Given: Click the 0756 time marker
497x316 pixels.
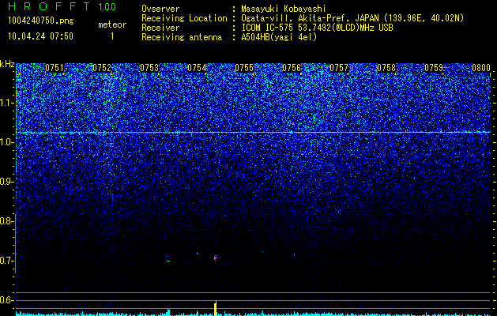Looking at the screenshot, I should (292, 68).
